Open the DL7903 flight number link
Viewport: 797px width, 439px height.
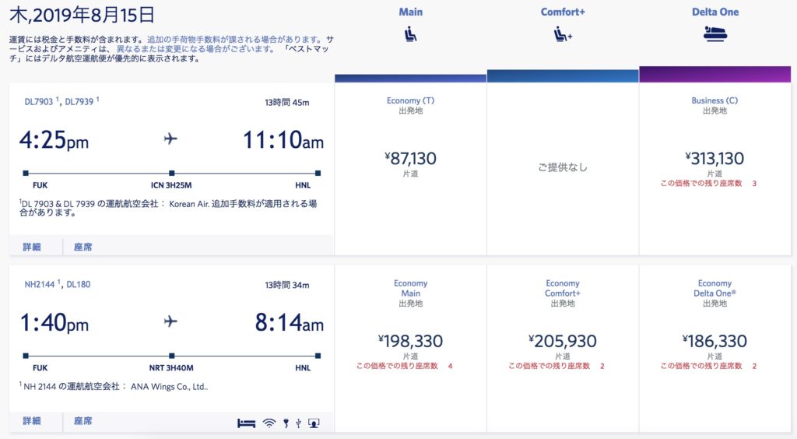click(39, 102)
